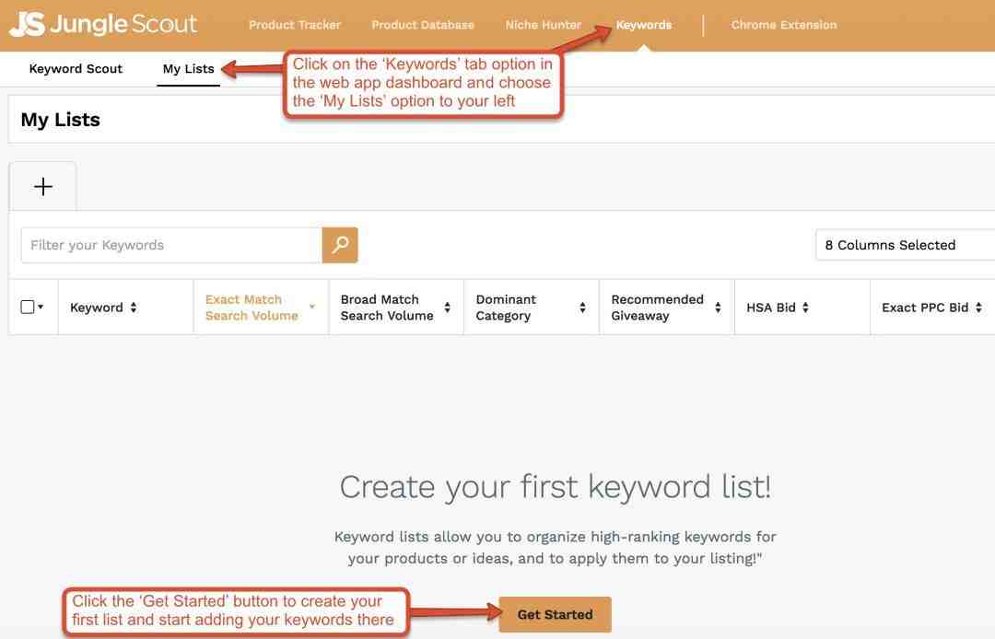Toggle the select-all keywords checkbox
Image resolution: width=995 pixels, height=639 pixels.
pyautogui.click(x=27, y=307)
